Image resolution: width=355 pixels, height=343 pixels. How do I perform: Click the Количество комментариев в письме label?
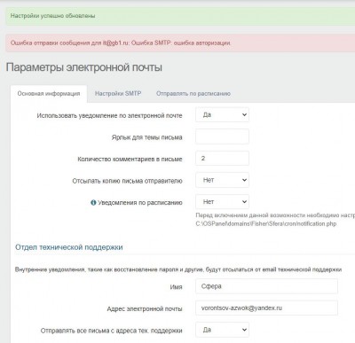click(130, 160)
